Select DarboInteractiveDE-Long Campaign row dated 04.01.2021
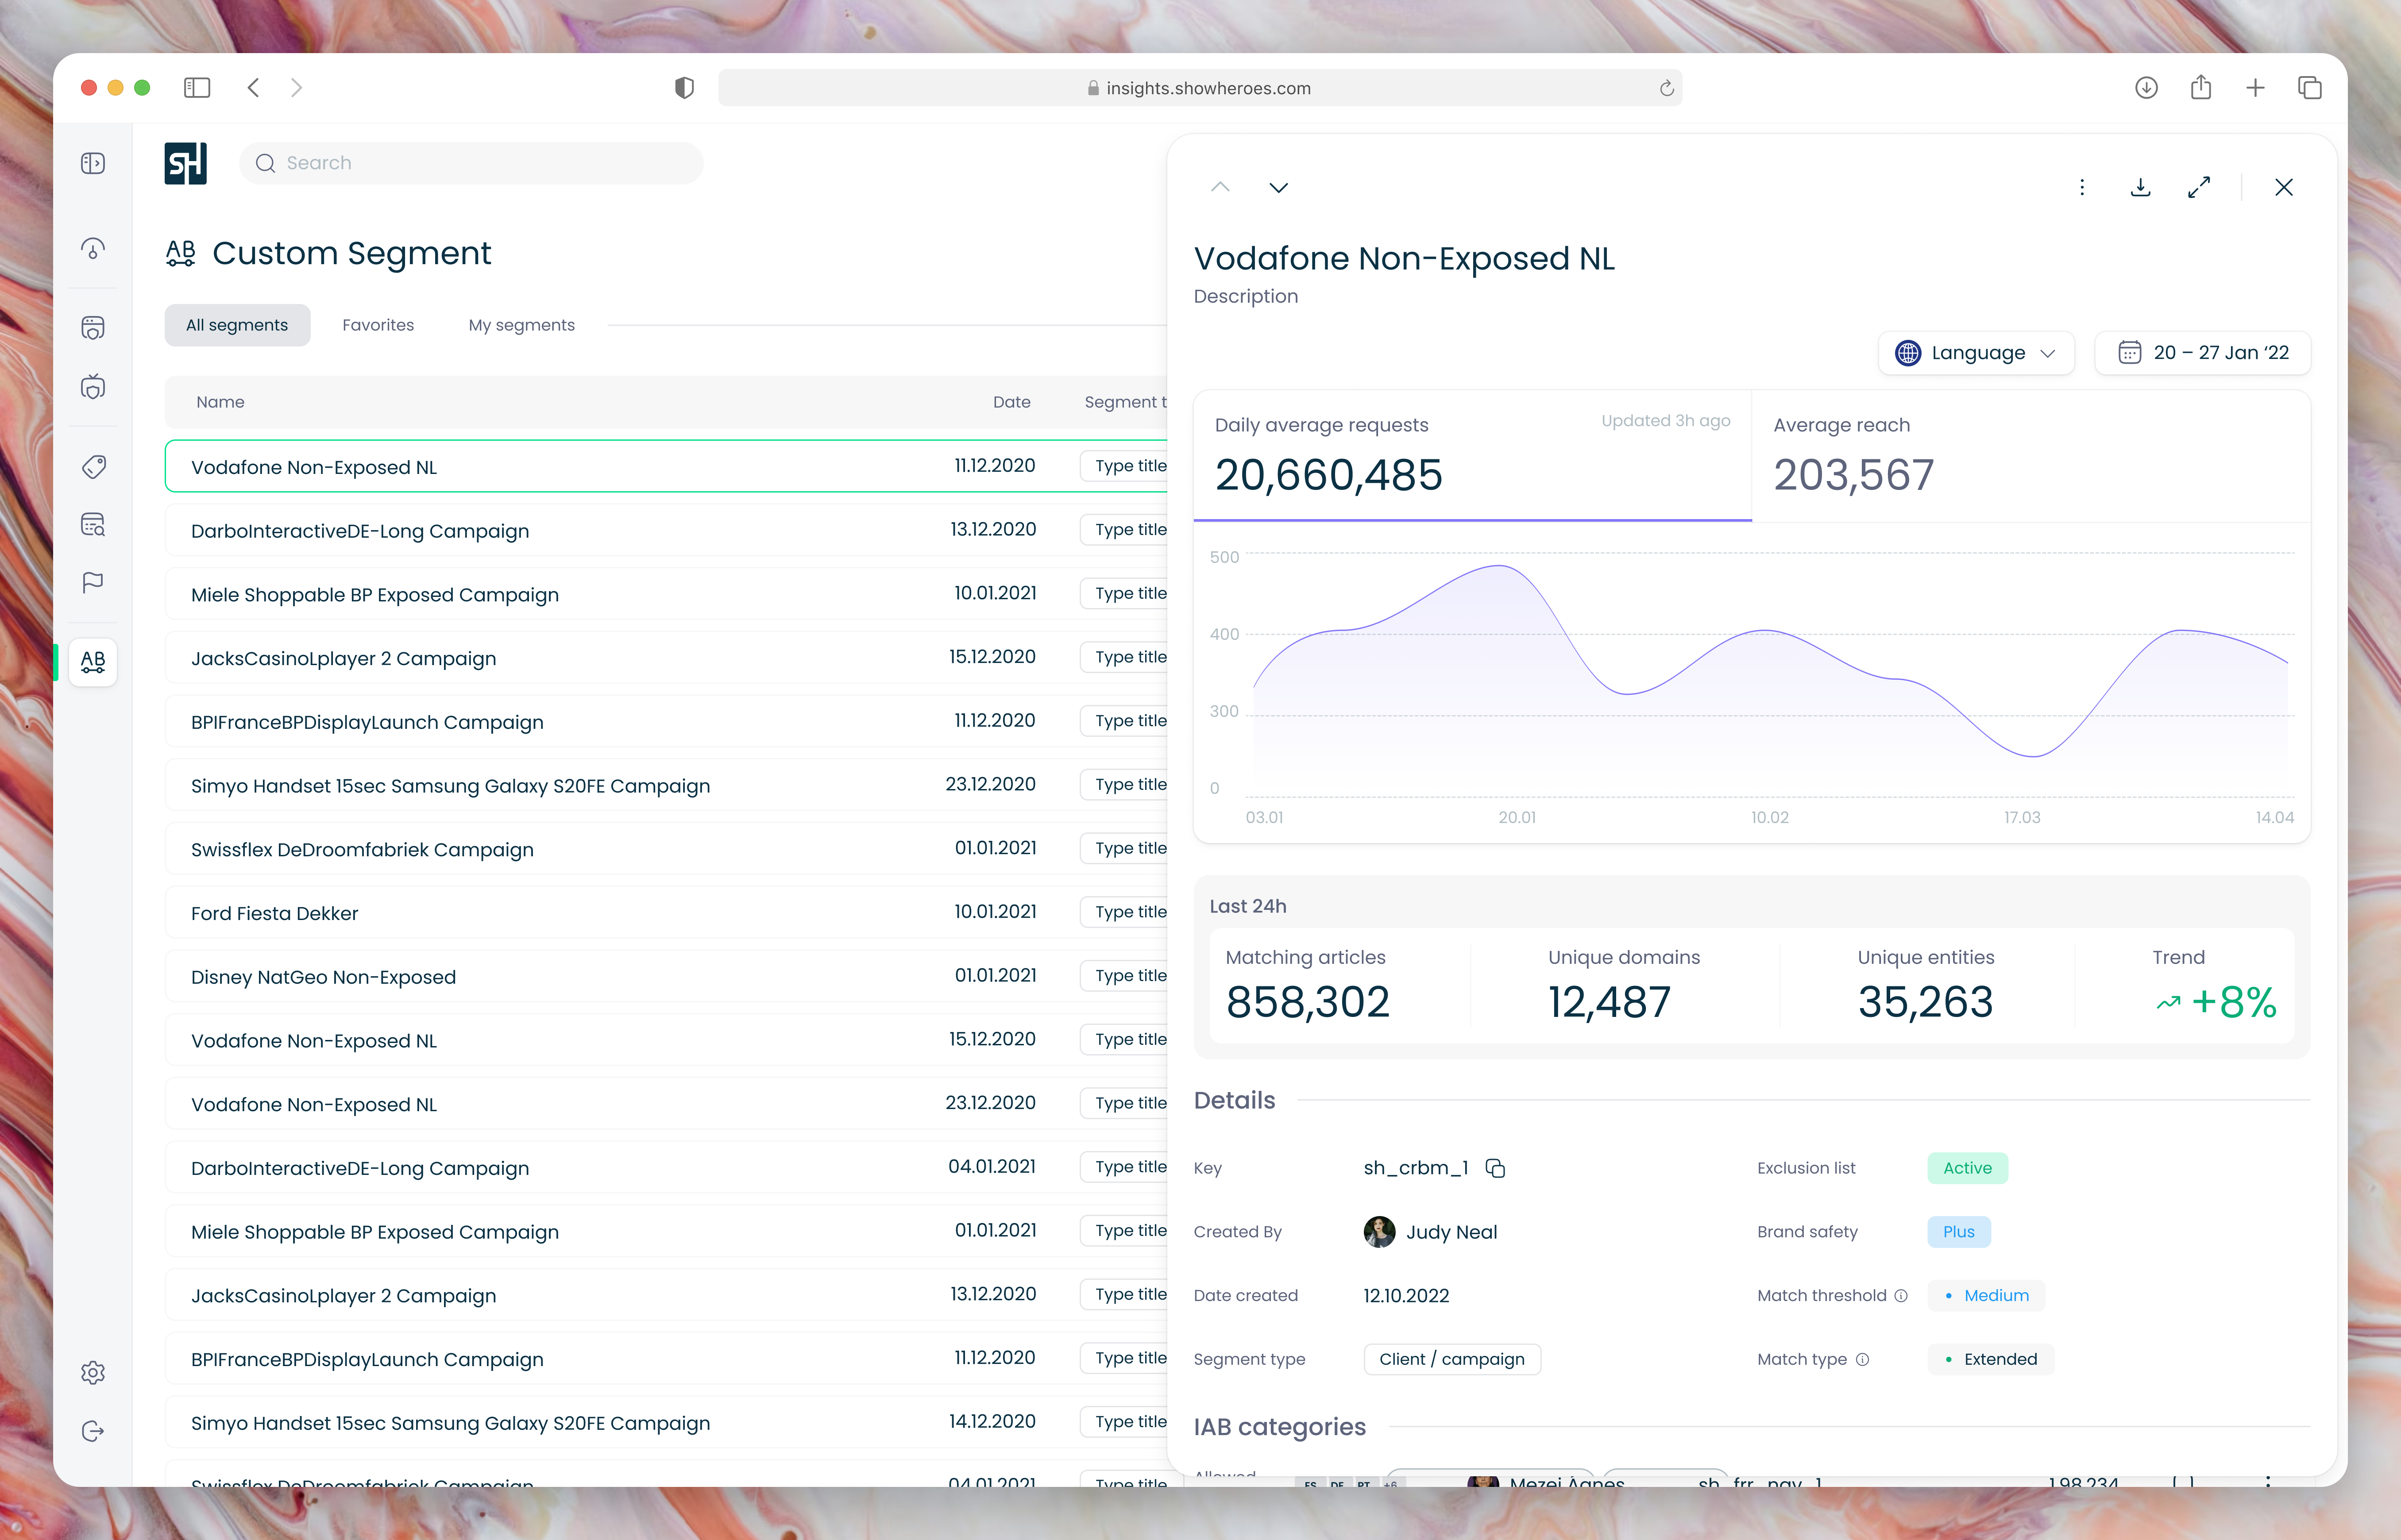Image resolution: width=2401 pixels, height=1540 pixels. [x=666, y=1168]
